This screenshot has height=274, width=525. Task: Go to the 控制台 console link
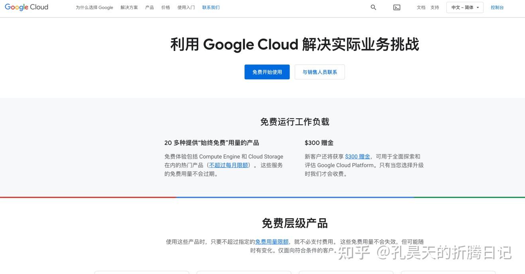pos(497,8)
